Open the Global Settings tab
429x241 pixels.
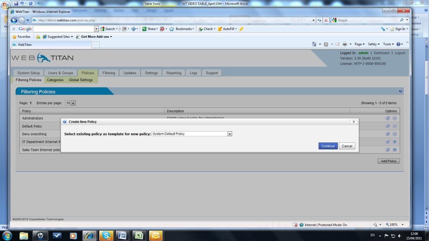point(81,80)
